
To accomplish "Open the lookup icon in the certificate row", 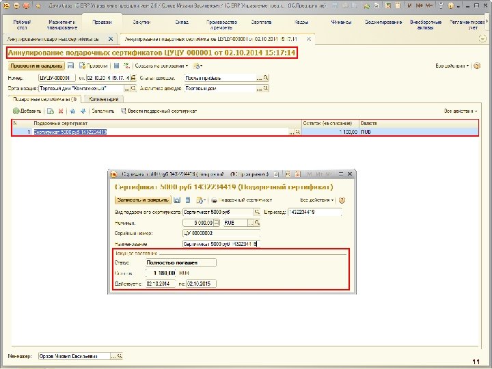I will (x=297, y=132).
